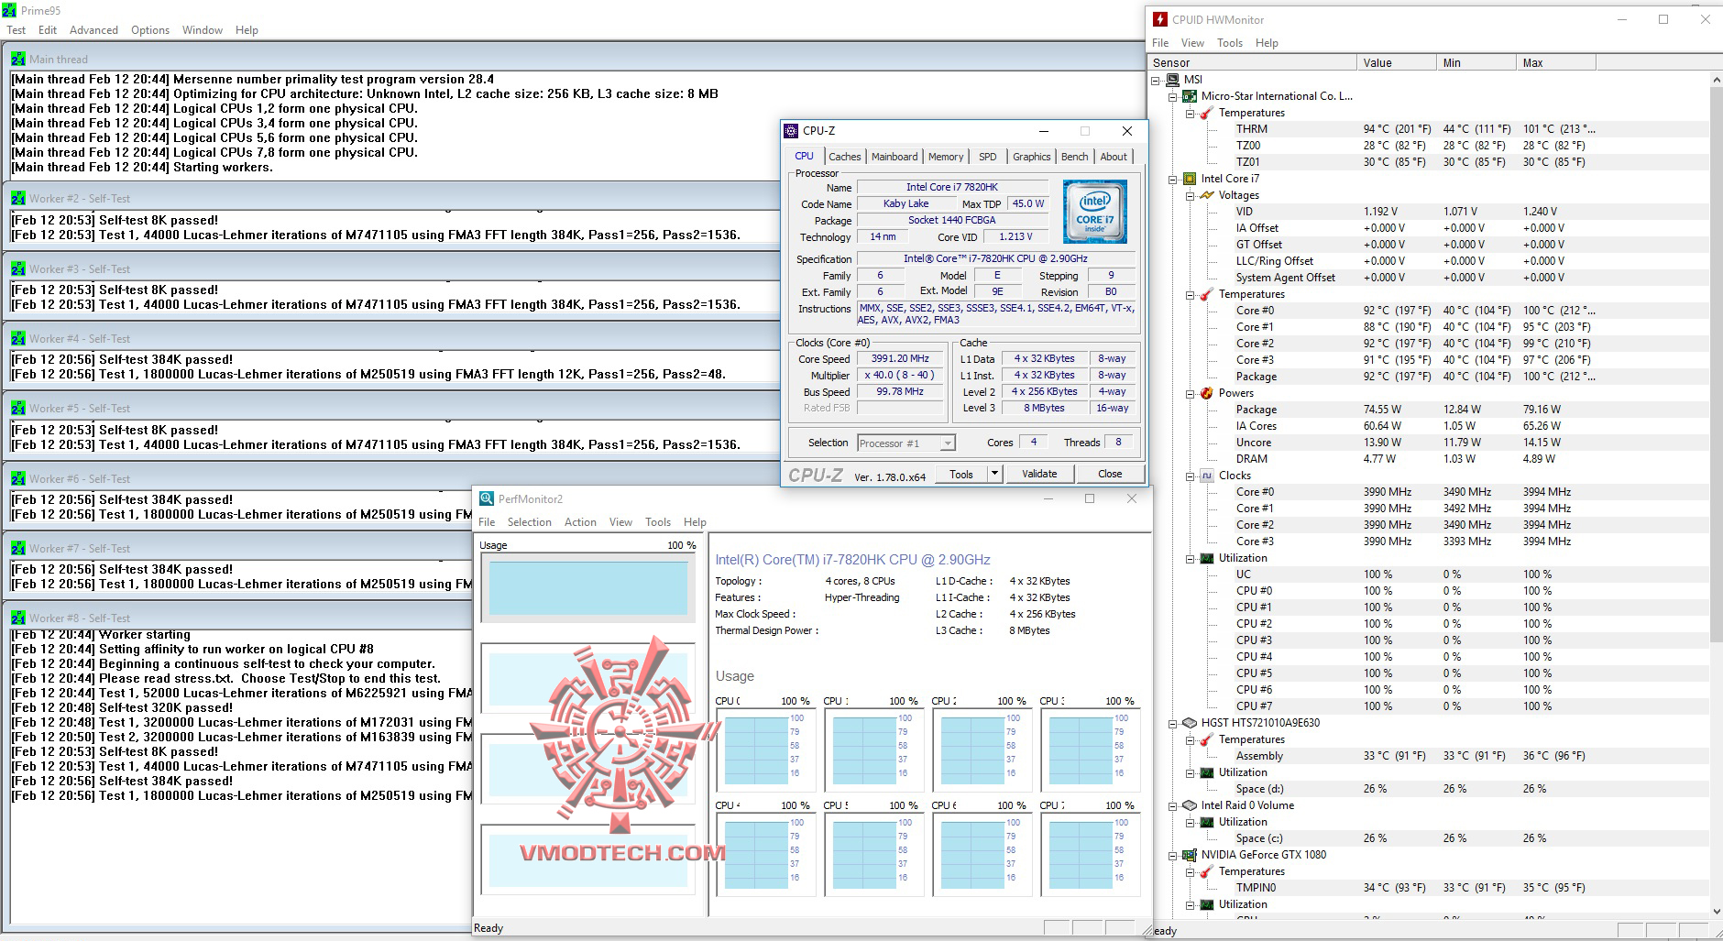This screenshot has height=941, width=1723.
Task: Click the Validate button in CPU-Z
Action: click(x=1039, y=474)
